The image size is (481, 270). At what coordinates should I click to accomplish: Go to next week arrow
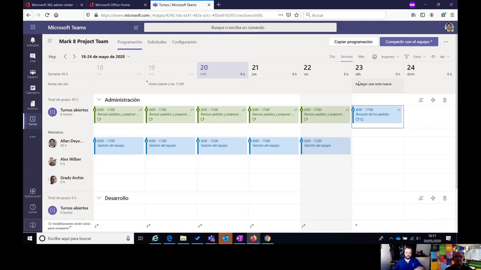click(74, 57)
